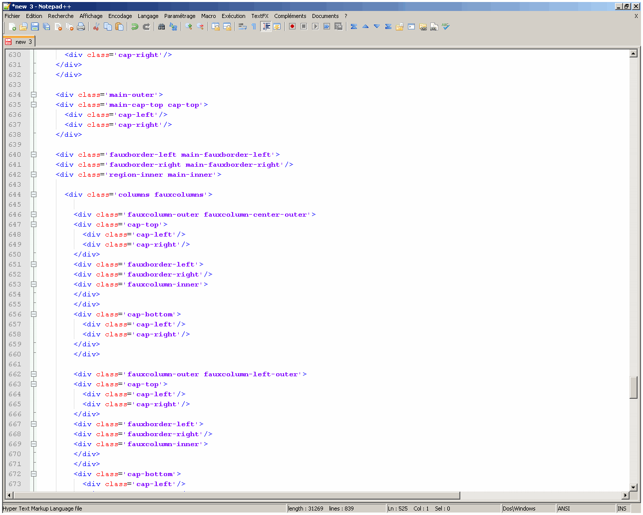
Task: Toggle the indent guide toolbar button
Action: click(266, 26)
